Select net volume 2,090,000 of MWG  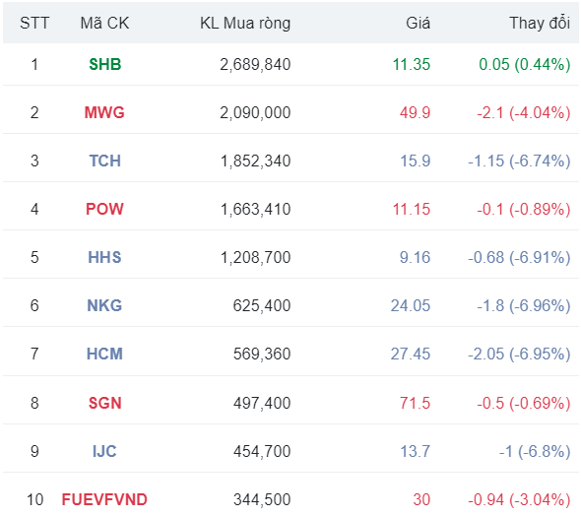(255, 112)
